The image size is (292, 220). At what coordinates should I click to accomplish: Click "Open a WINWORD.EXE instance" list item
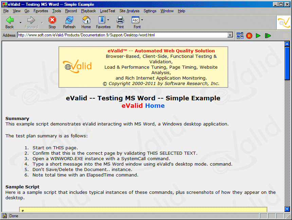(x=101, y=159)
